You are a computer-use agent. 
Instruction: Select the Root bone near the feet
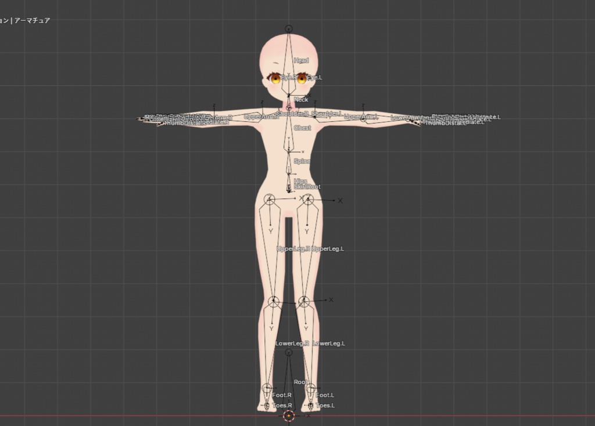tap(301, 382)
